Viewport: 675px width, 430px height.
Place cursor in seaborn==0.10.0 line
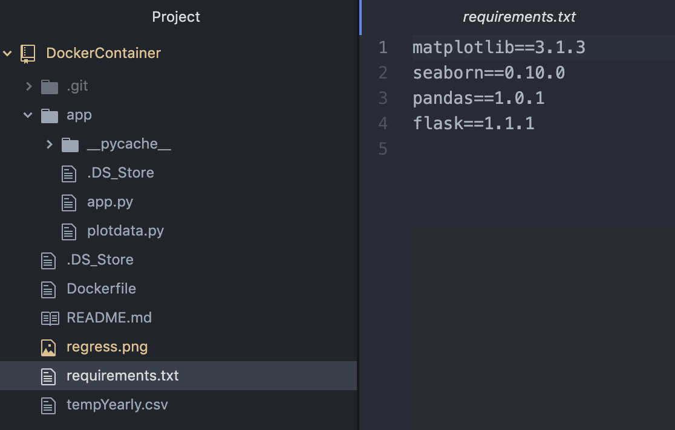pos(489,72)
